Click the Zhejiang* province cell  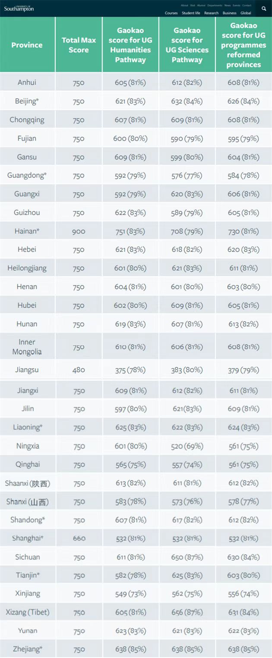27,649
